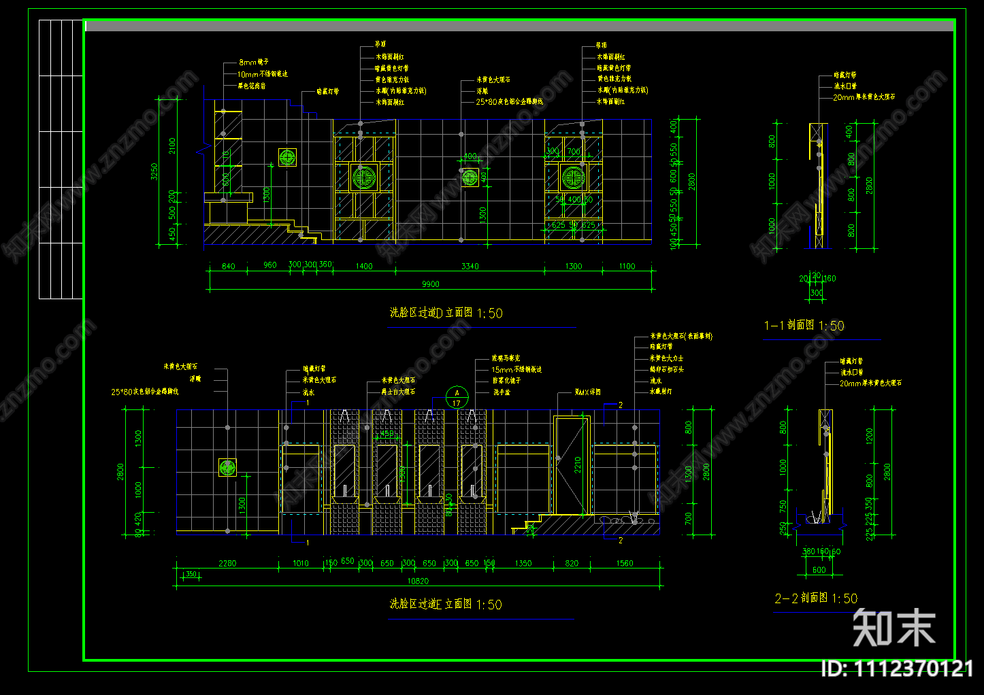Select 25*80 skirting note above D elevation
The height and width of the screenshot is (695, 984).
(x=509, y=102)
